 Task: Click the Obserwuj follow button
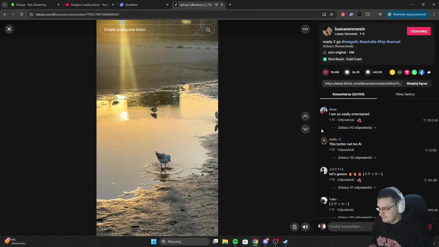(x=419, y=31)
